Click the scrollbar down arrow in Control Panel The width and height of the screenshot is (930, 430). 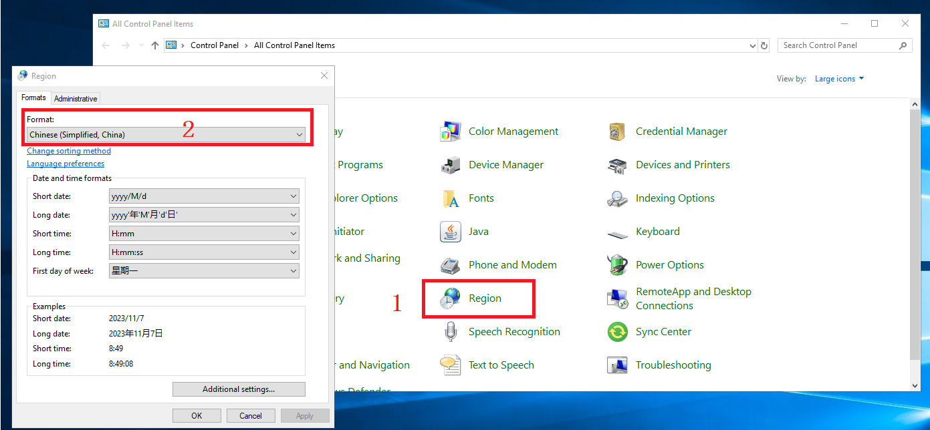(x=915, y=385)
